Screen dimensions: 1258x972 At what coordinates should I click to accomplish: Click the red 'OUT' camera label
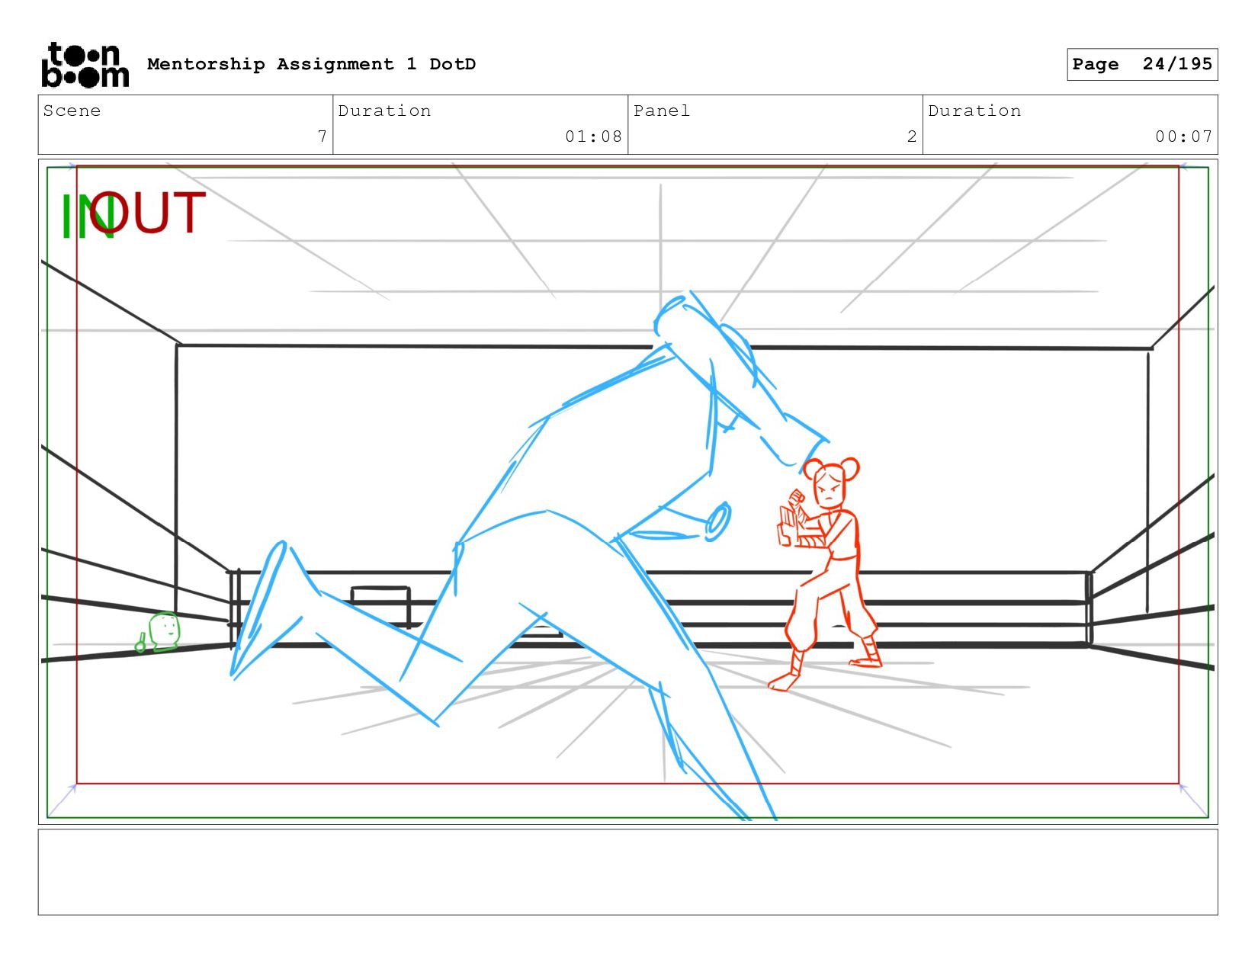pos(148,212)
